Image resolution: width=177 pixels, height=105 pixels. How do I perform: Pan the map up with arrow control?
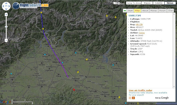[x=6, y=3]
